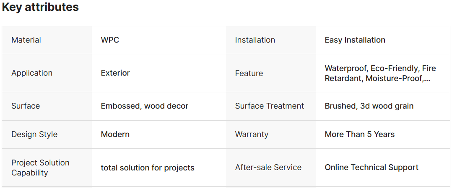This screenshot has height=188, width=452.
Task: Select the Modern design style value
Action: click(x=115, y=134)
